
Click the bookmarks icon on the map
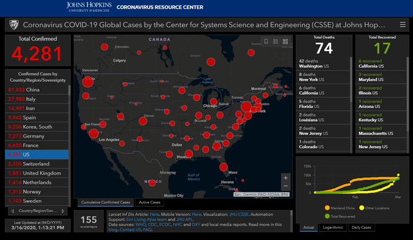(266, 42)
